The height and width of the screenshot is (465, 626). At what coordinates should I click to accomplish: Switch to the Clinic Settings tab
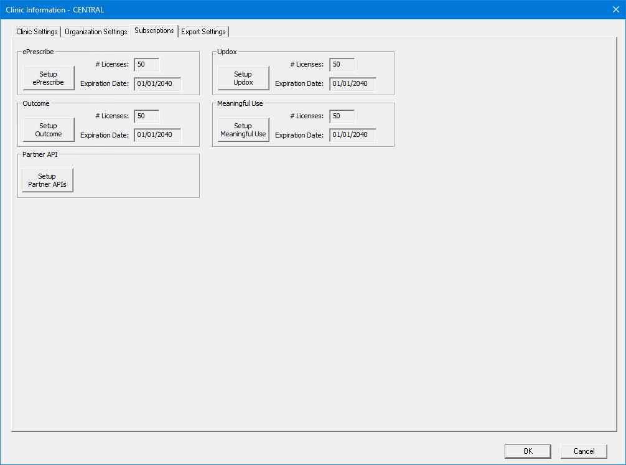coord(37,32)
